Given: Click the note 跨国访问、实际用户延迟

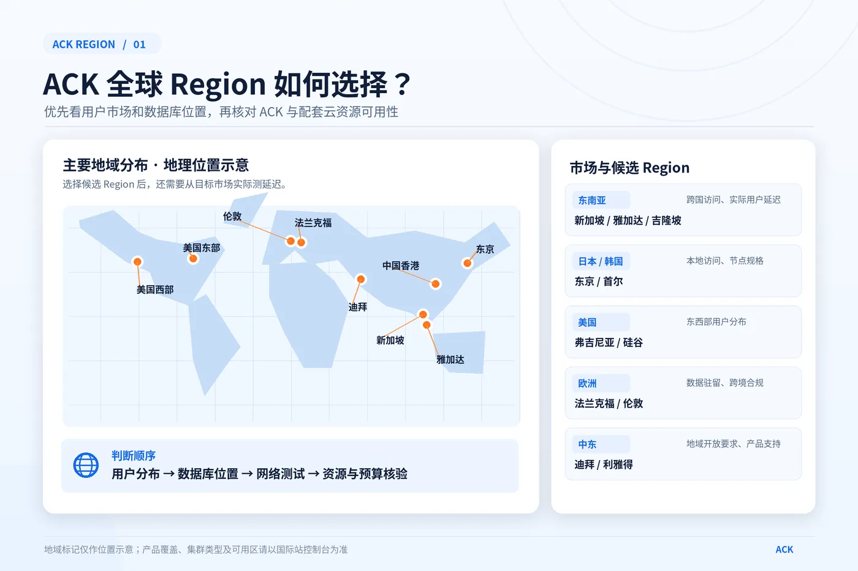Looking at the screenshot, I should coord(734,200).
